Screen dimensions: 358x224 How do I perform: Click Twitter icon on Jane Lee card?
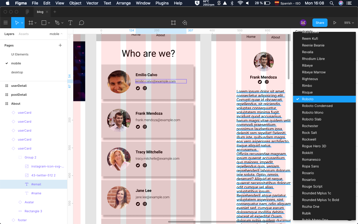(138, 204)
